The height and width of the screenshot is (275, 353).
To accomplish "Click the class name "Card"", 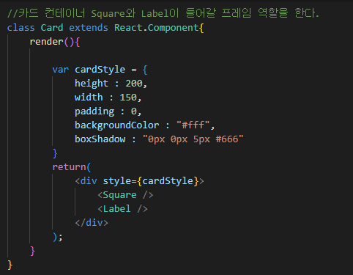I will [52, 28].
